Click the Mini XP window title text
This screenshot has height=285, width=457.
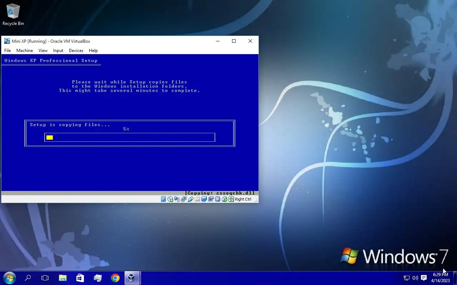51,41
